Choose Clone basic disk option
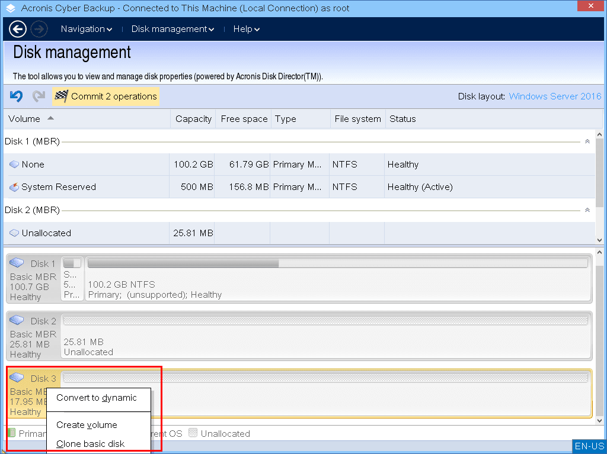This screenshot has height=454, width=607. (91, 444)
